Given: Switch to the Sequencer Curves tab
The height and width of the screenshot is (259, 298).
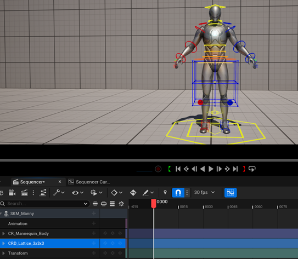Looking at the screenshot, I should [89, 182].
